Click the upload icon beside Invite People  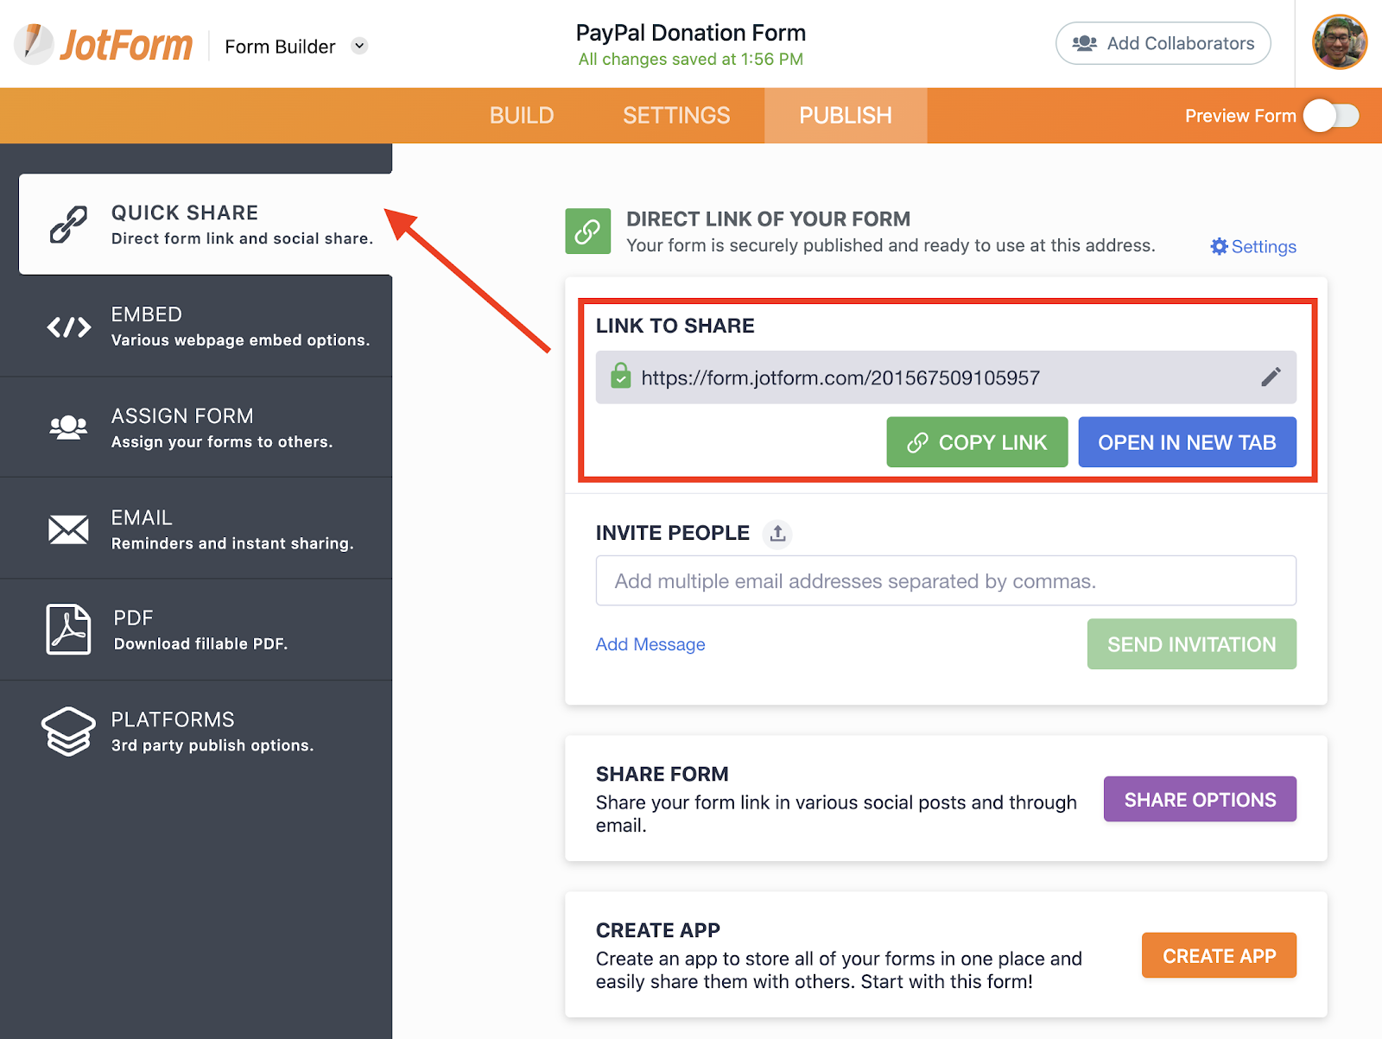(x=777, y=534)
